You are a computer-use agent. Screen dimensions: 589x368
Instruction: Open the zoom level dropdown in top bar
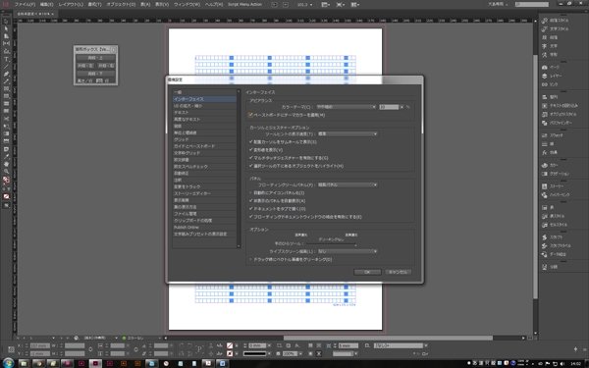tap(304, 5)
